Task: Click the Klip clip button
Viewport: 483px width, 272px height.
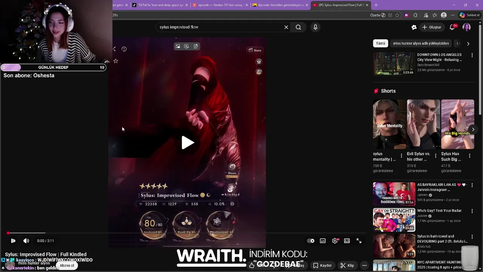Action: [347, 266]
